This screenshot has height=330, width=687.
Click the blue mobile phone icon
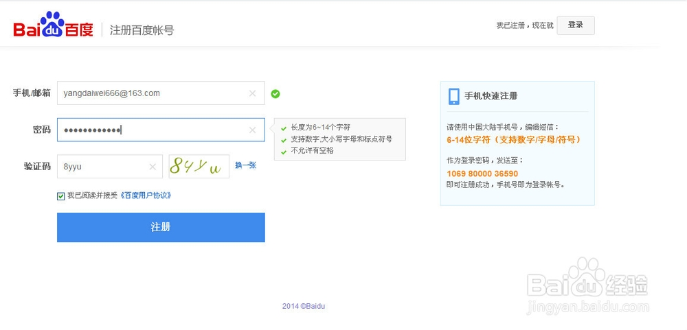click(x=454, y=96)
